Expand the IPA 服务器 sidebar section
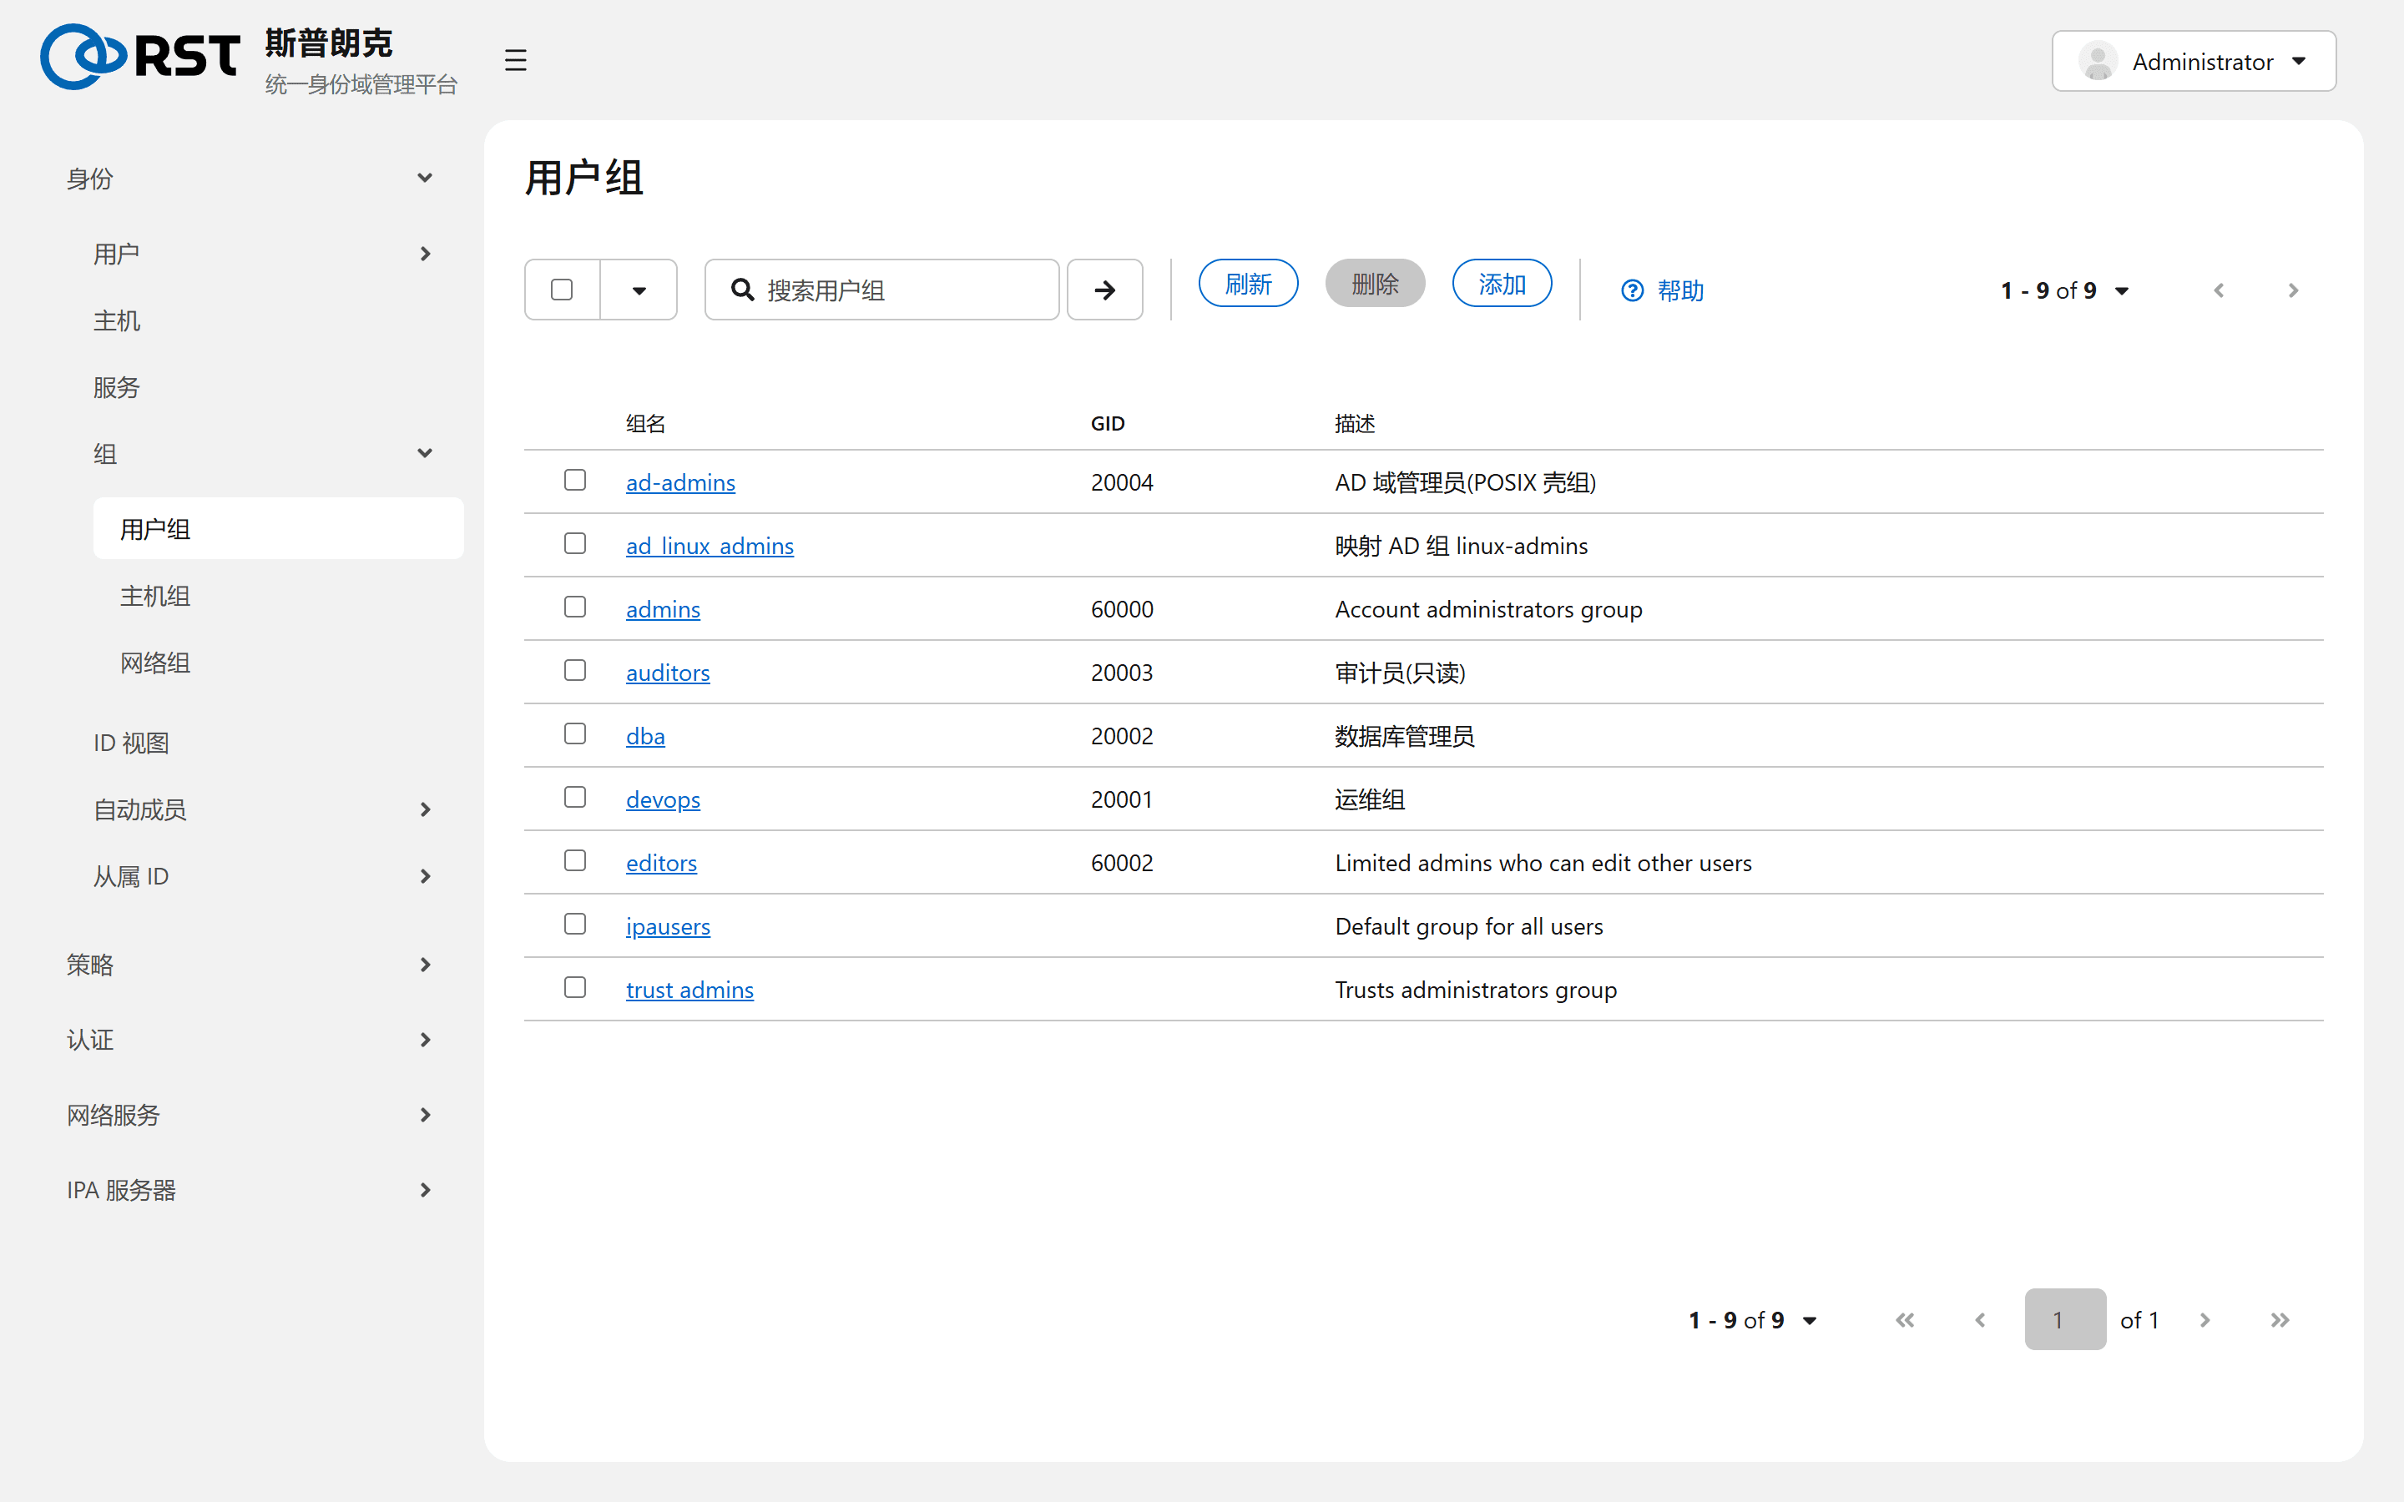Screen dimensions: 2404x1502 [250, 1190]
